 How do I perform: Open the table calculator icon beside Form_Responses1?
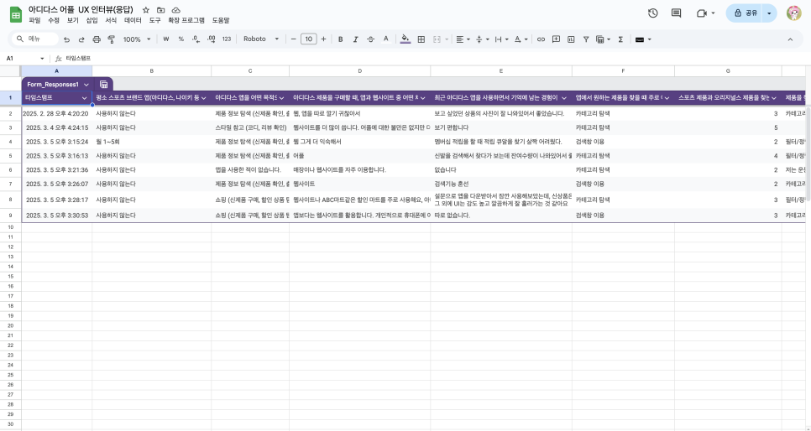point(103,84)
